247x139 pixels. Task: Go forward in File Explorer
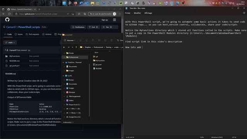tap(69, 47)
